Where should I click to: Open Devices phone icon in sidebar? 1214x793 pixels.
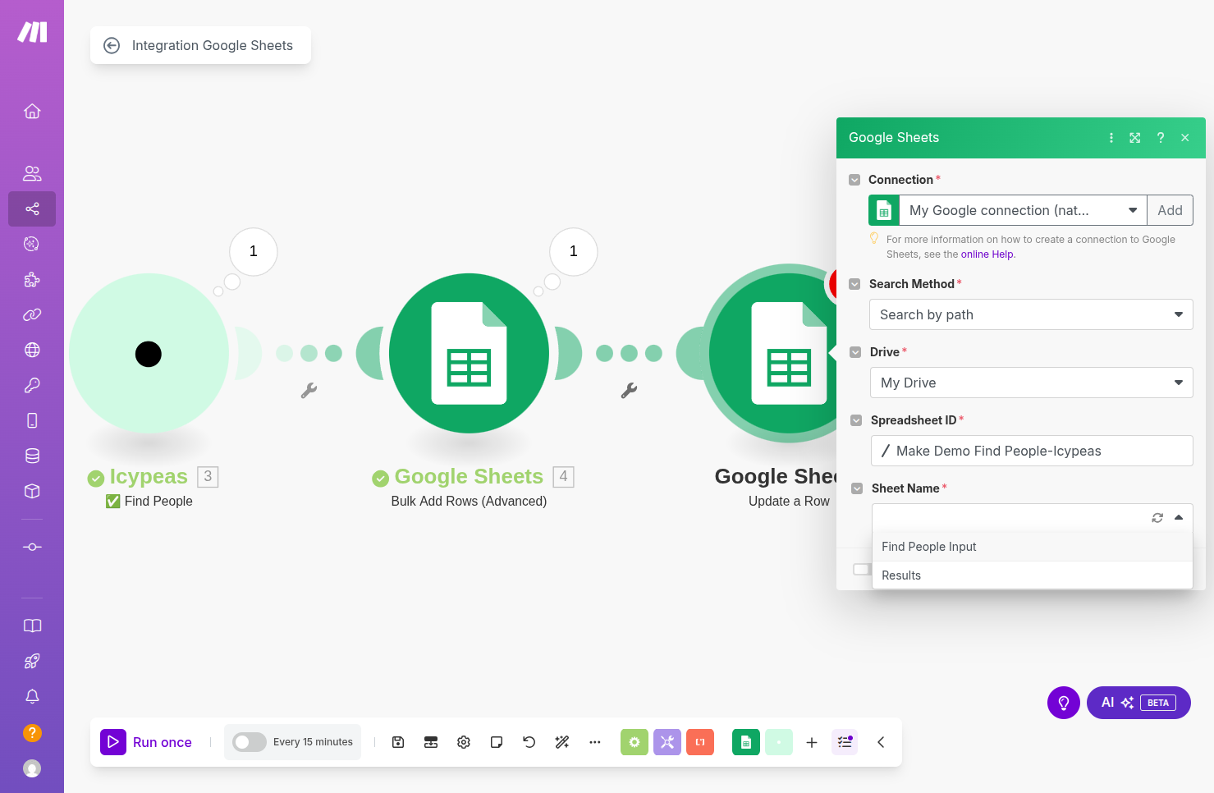[32, 420]
